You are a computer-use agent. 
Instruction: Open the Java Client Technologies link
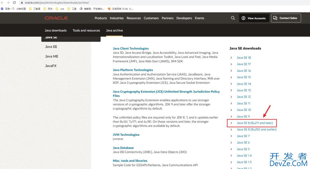[x=131, y=48]
